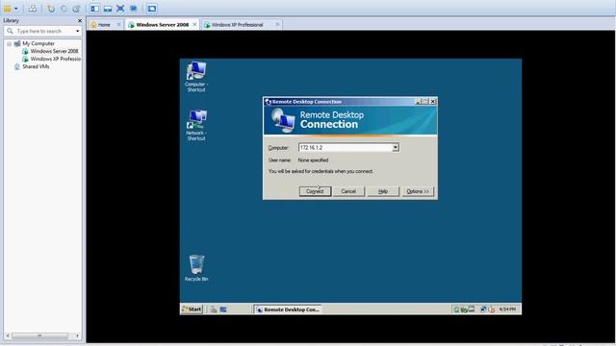
Task: Close the Library panel
Action: click(x=80, y=20)
